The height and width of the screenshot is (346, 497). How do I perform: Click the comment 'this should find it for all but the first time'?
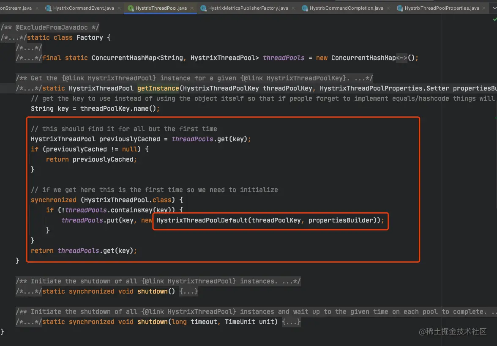(x=124, y=129)
